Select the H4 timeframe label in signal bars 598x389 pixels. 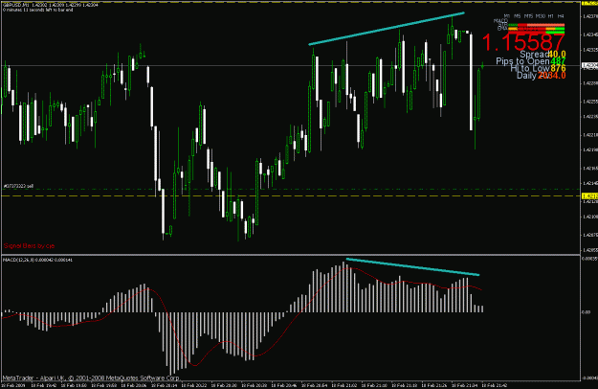(x=561, y=16)
